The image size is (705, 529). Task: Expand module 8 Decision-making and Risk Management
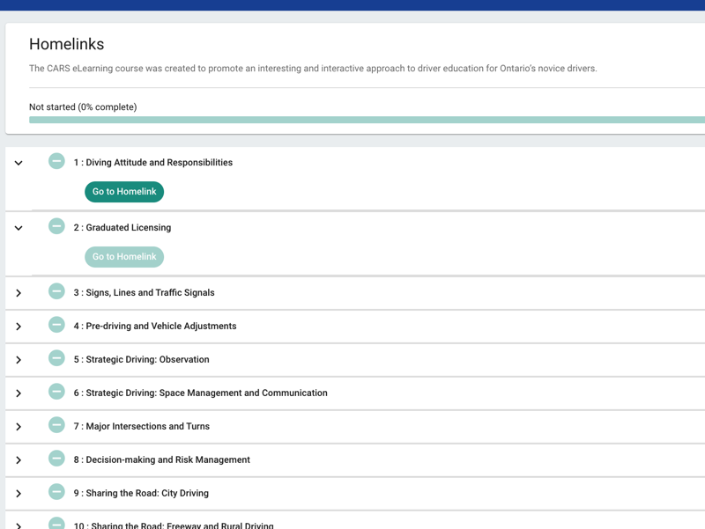pos(19,460)
